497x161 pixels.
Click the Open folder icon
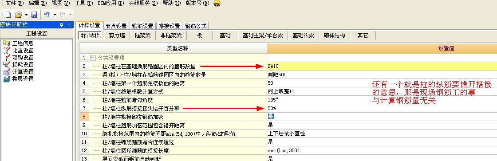[18, 15]
